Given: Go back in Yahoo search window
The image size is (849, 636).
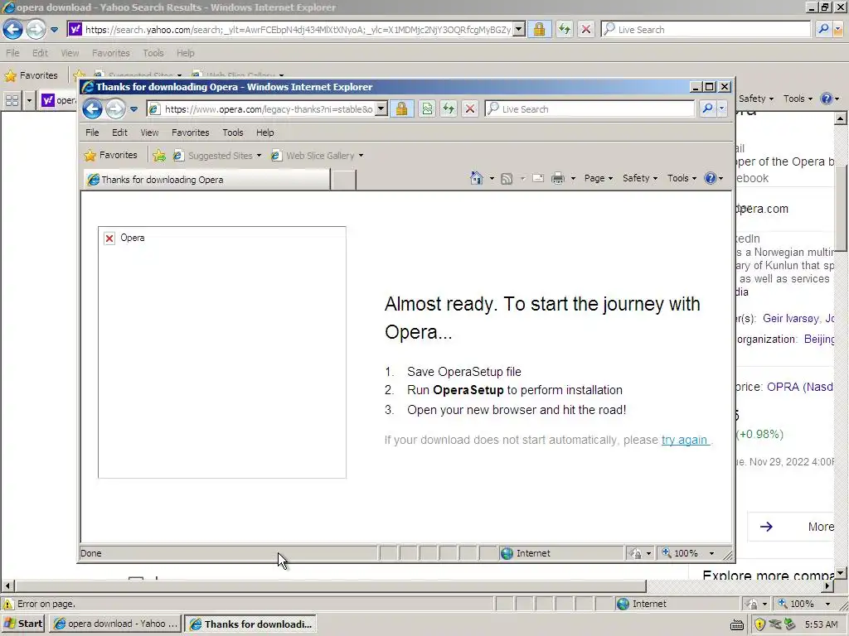Looking at the screenshot, I should 12,29.
